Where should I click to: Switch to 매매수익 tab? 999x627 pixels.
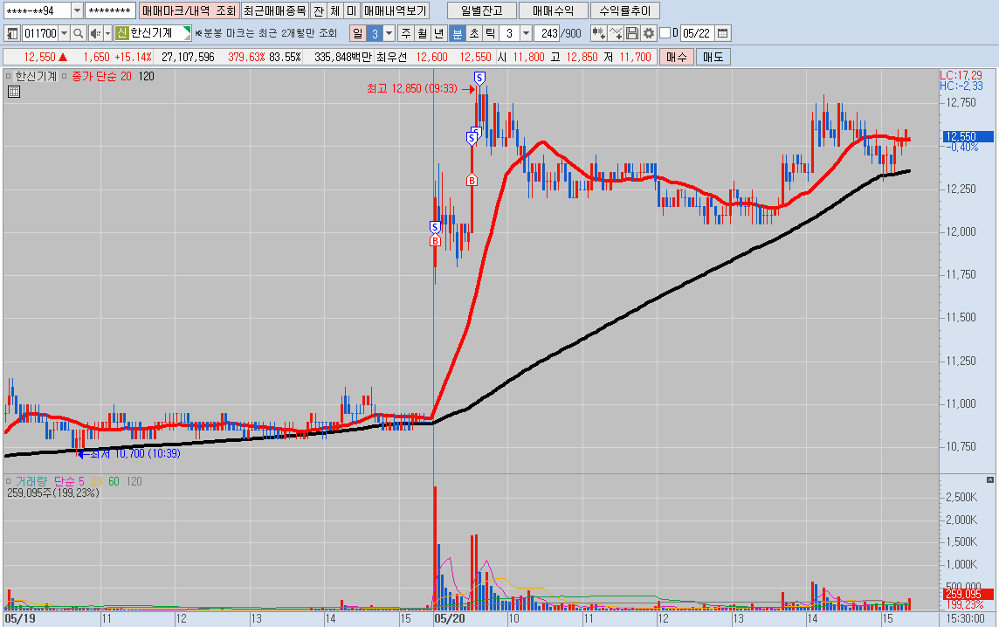pos(553,10)
